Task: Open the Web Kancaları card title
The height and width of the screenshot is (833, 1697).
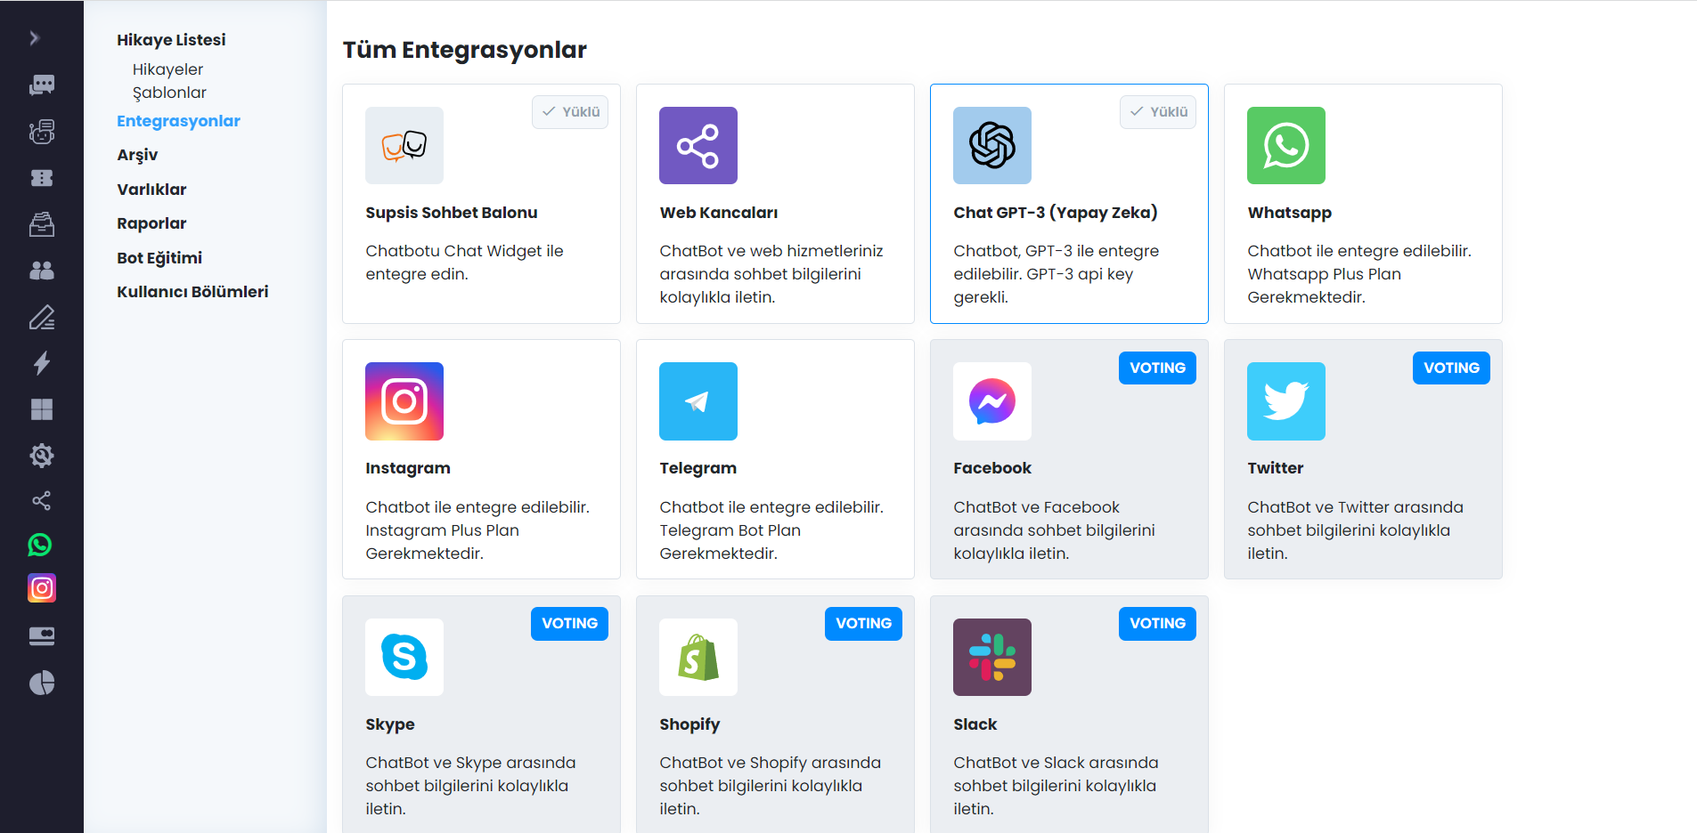Action: point(719,213)
